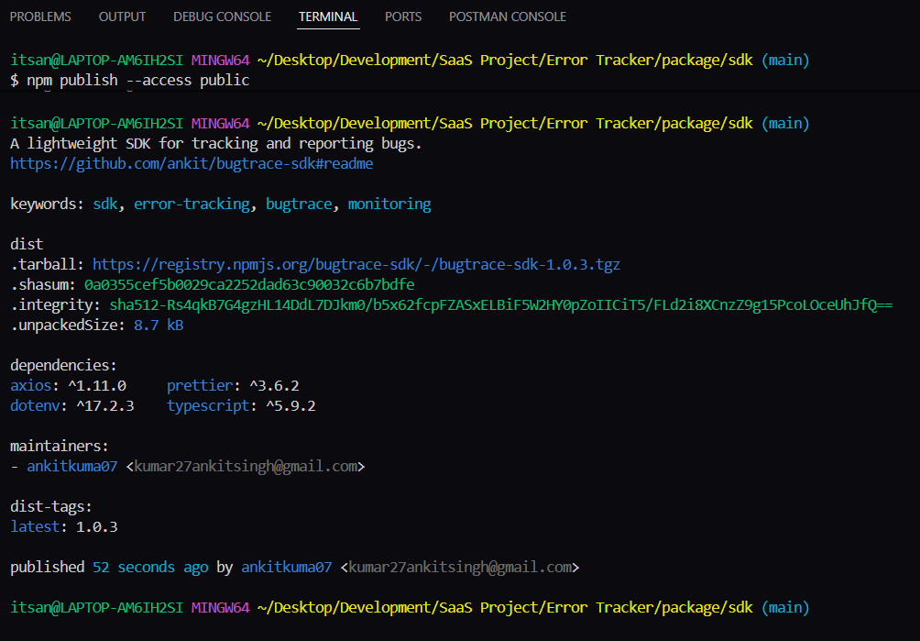Click the '^17.2.3' dotenv version
The height and width of the screenshot is (641, 920).
(105, 406)
